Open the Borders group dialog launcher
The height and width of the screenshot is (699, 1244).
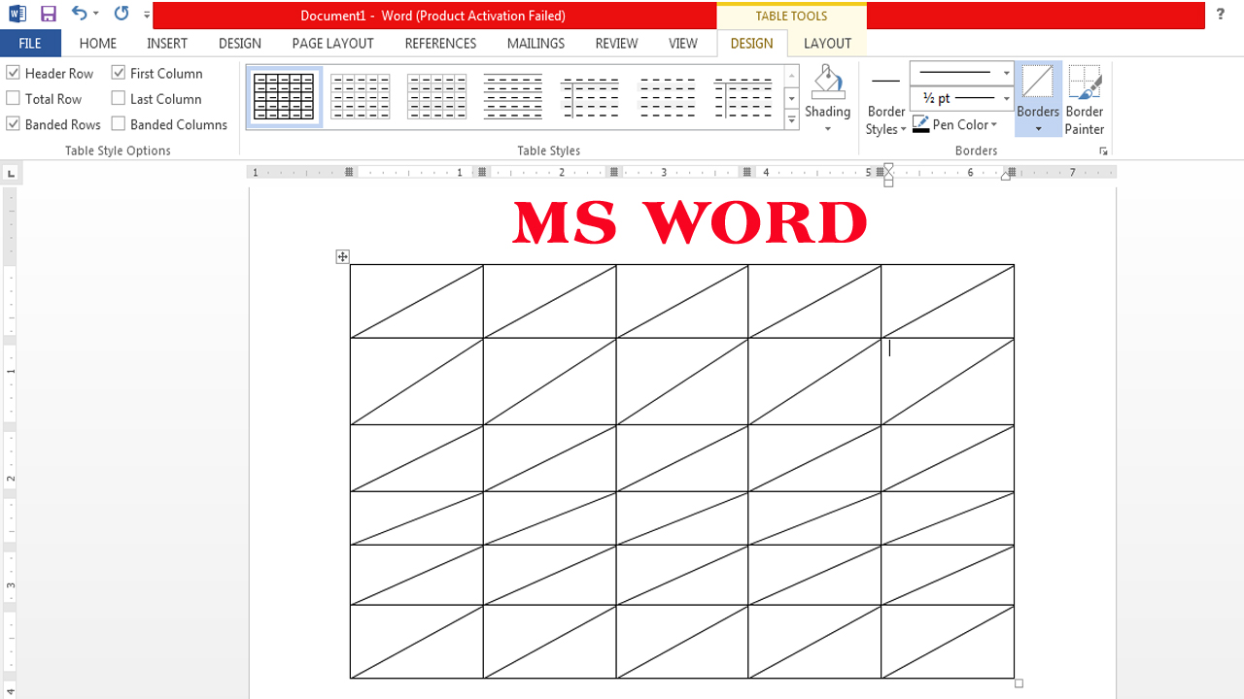[x=1103, y=151]
